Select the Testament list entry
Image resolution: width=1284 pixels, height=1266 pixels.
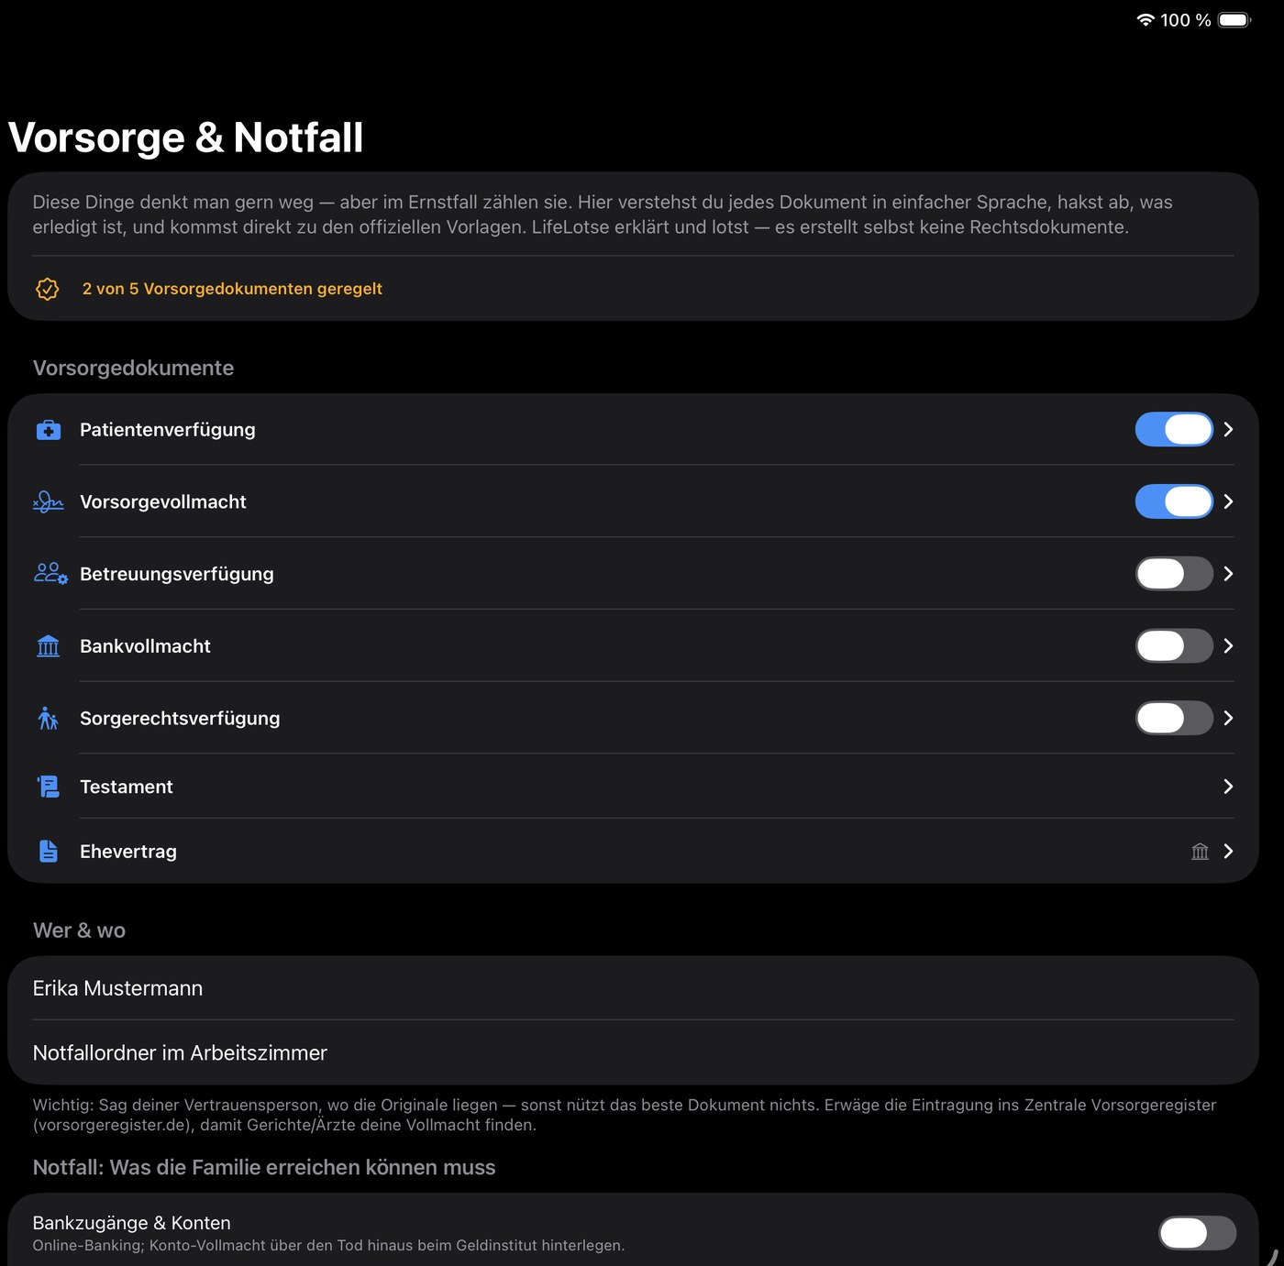coord(633,787)
